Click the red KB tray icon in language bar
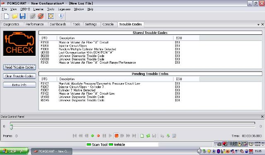Screen dimensions: 265x155 224,144
